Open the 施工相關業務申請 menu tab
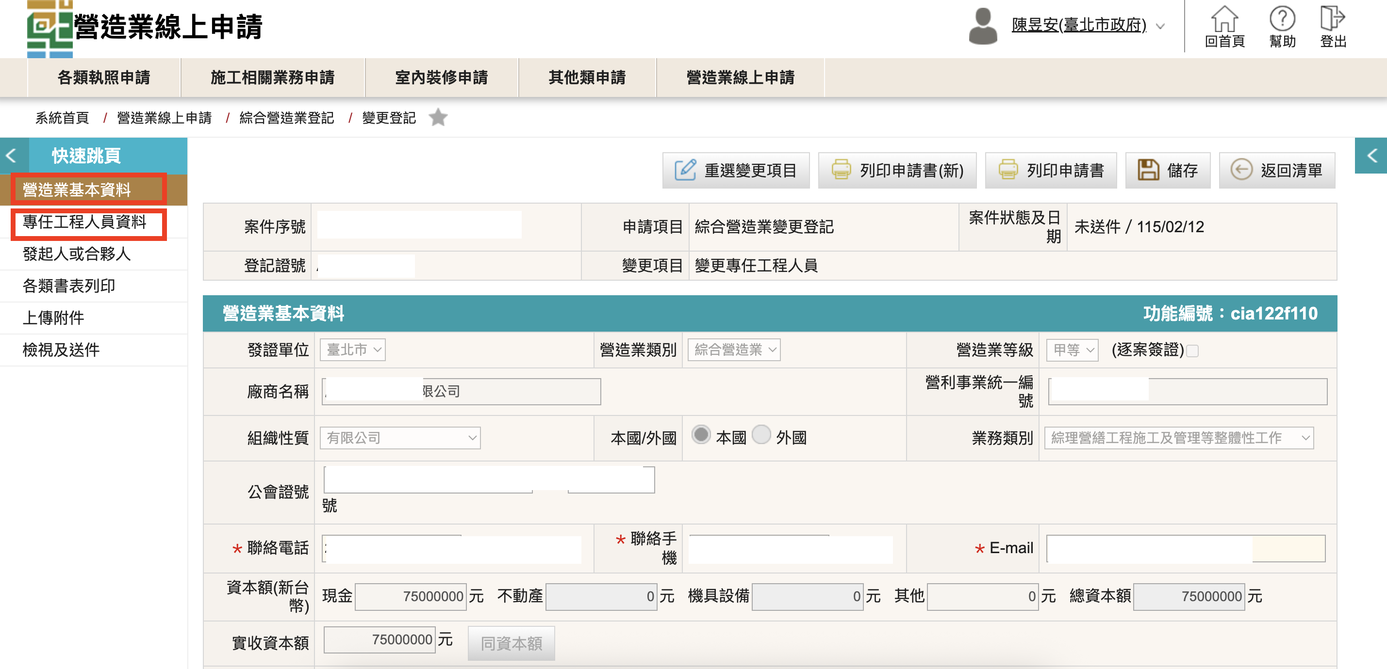1387x669 pixels. [x=272, y=78]
